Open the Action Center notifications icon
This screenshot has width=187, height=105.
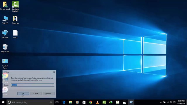(x=174, y=102)
